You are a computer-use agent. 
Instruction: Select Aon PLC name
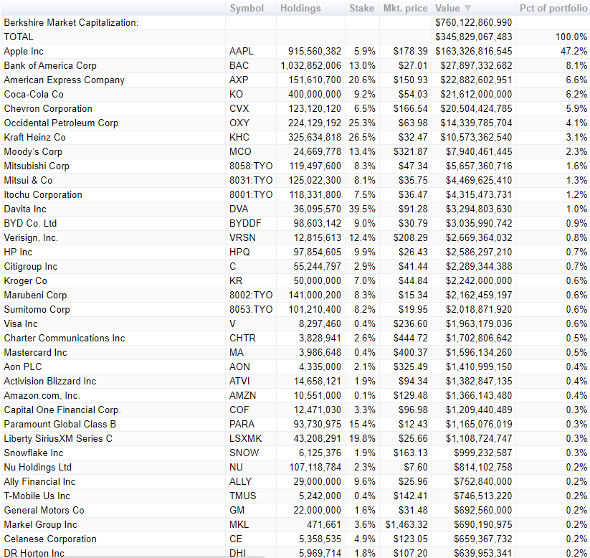click(22, 367)
